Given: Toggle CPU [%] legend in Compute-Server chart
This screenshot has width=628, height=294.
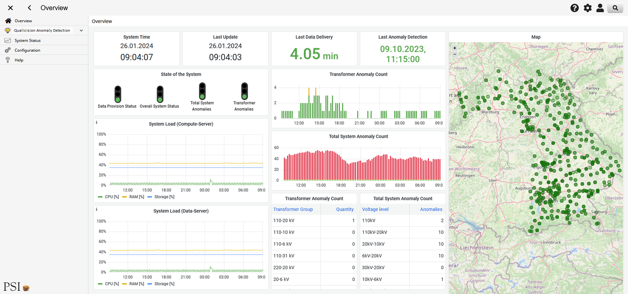Looking at the screenshot, I should pyautogui.click(x=109, y=197).
